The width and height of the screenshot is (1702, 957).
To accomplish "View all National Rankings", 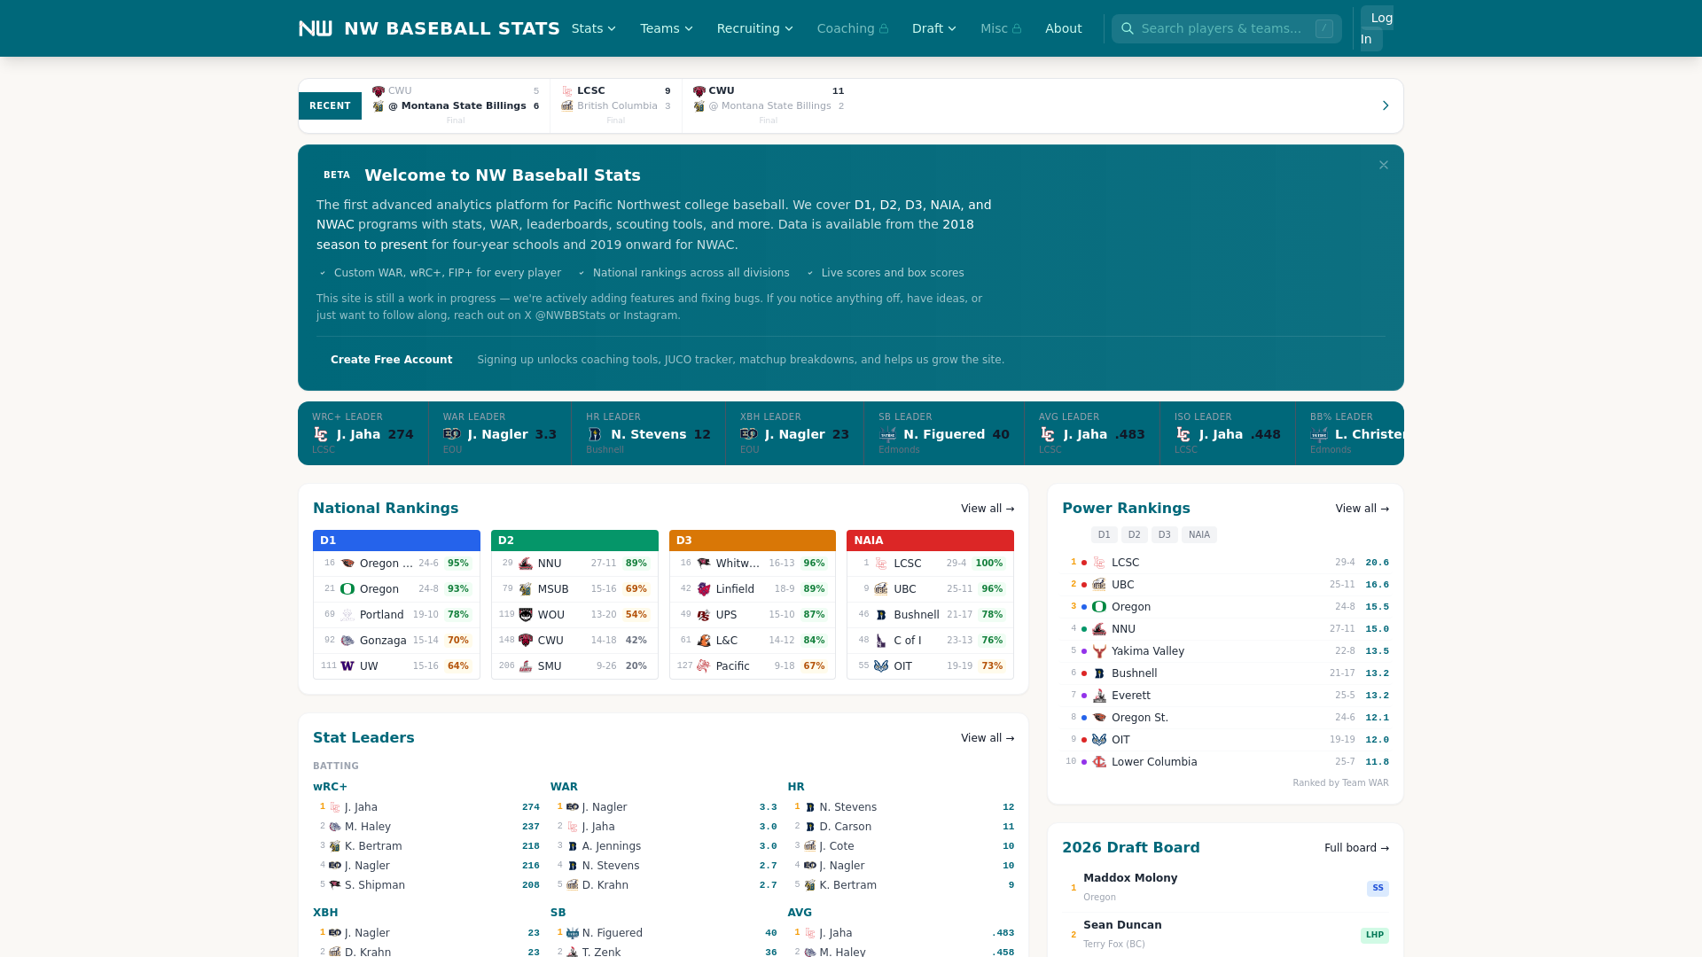I will click(x=987, y=509).
